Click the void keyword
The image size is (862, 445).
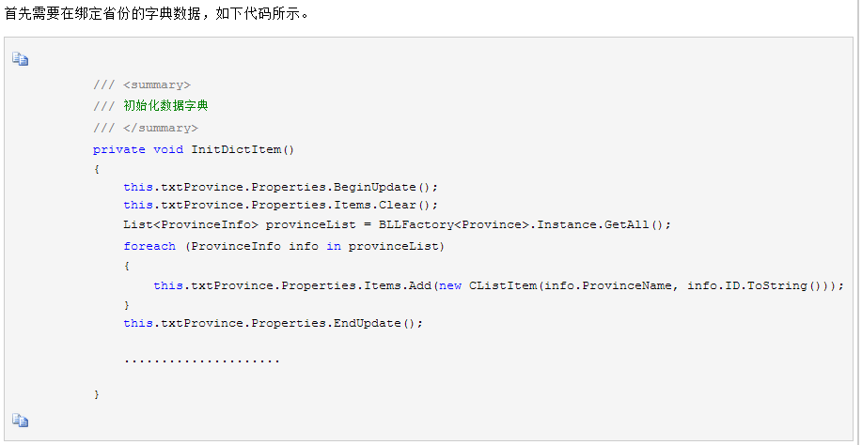[168, 149]
